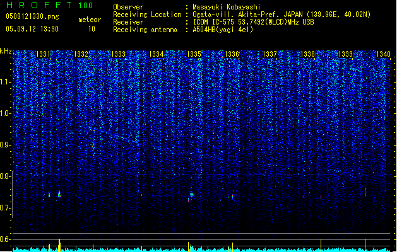This screenshot has height=252, width=397.
Task: Click the meteor count value 10
Action: tap(92, 29)
